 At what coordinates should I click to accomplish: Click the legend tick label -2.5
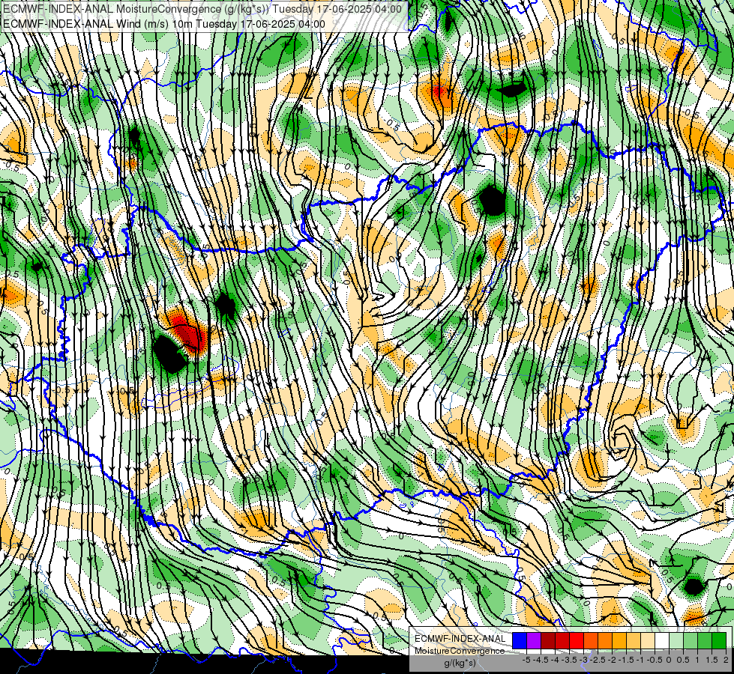pos(599,660)
